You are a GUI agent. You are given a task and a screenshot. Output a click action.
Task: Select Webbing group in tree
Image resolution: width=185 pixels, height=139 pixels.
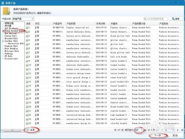[9, 54]
